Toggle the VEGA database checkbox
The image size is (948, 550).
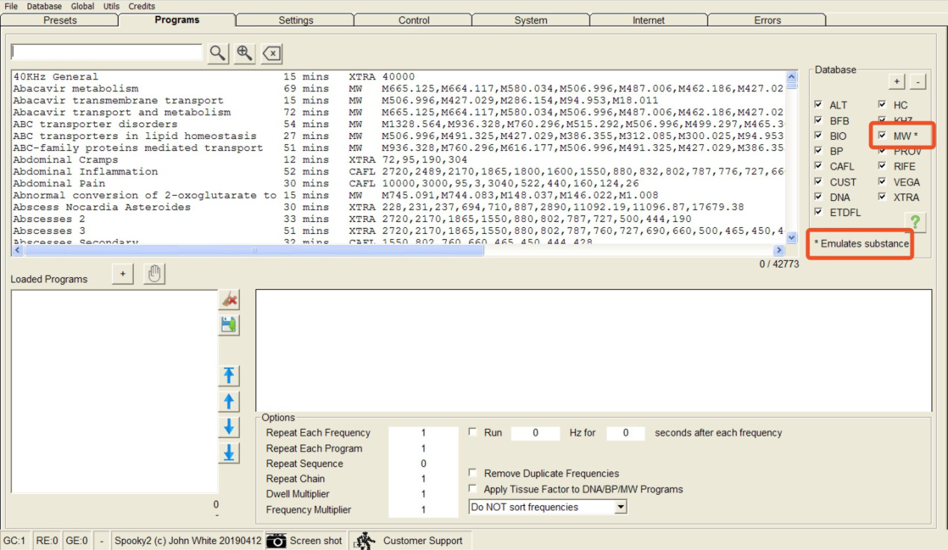coord(882,182)
